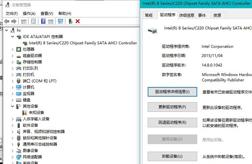
Task: Expand the 计算机 node
Action: [x=13, y=87]
